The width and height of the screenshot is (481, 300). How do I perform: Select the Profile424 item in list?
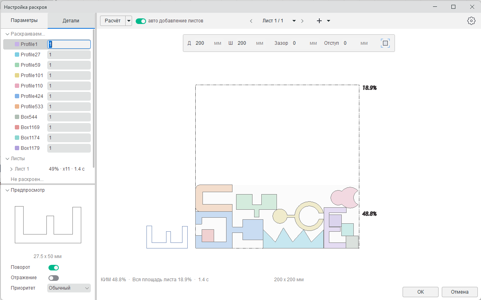point(32,96)
